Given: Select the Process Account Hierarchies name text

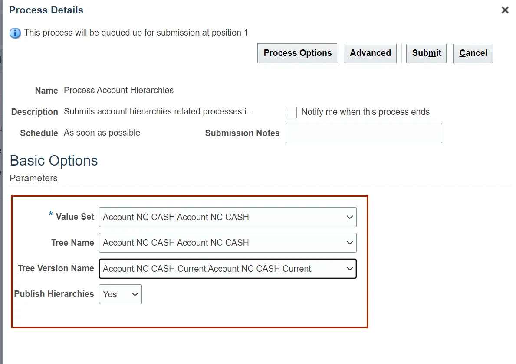Looking at the screenshot, I should point(118,90).
